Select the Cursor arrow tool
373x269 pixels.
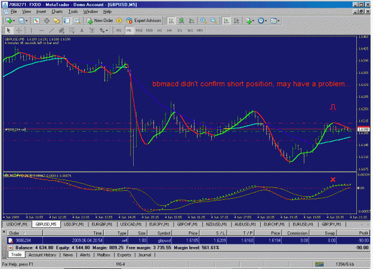(x=9, y=30)
